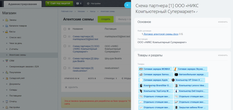
Task: Collapse the CRM tree arrow
Action: (3, 61)
